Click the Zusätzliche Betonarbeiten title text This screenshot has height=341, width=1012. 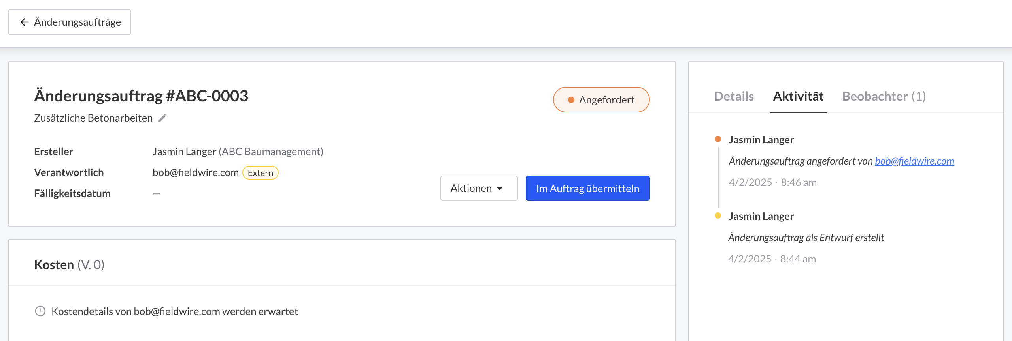pyautogui.click(x=93, y=118)
